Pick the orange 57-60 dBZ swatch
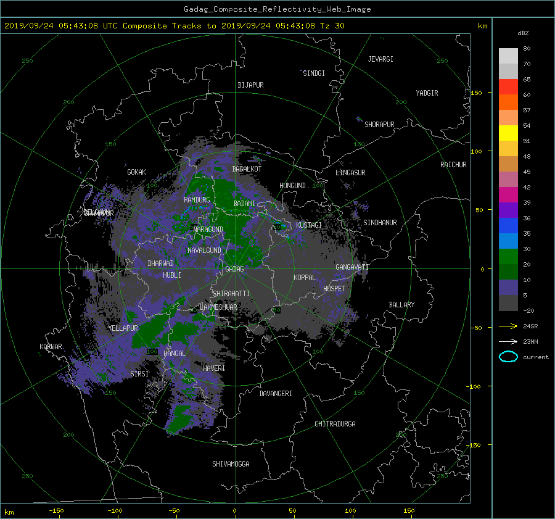 click(x=508, y=102)
